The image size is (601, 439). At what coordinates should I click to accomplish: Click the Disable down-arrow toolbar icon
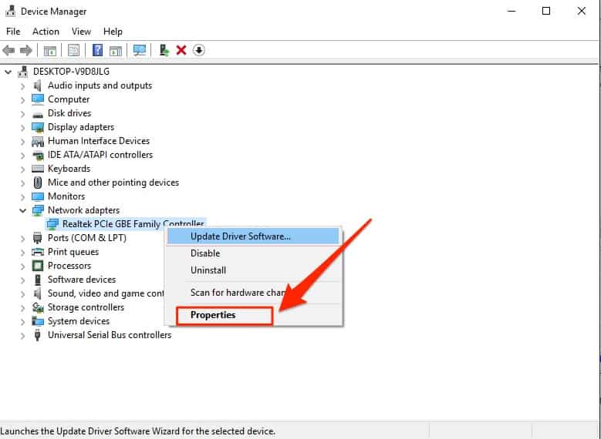[x=198, y=50]
